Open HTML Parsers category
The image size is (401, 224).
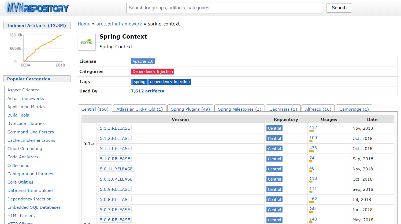point(21,216)
